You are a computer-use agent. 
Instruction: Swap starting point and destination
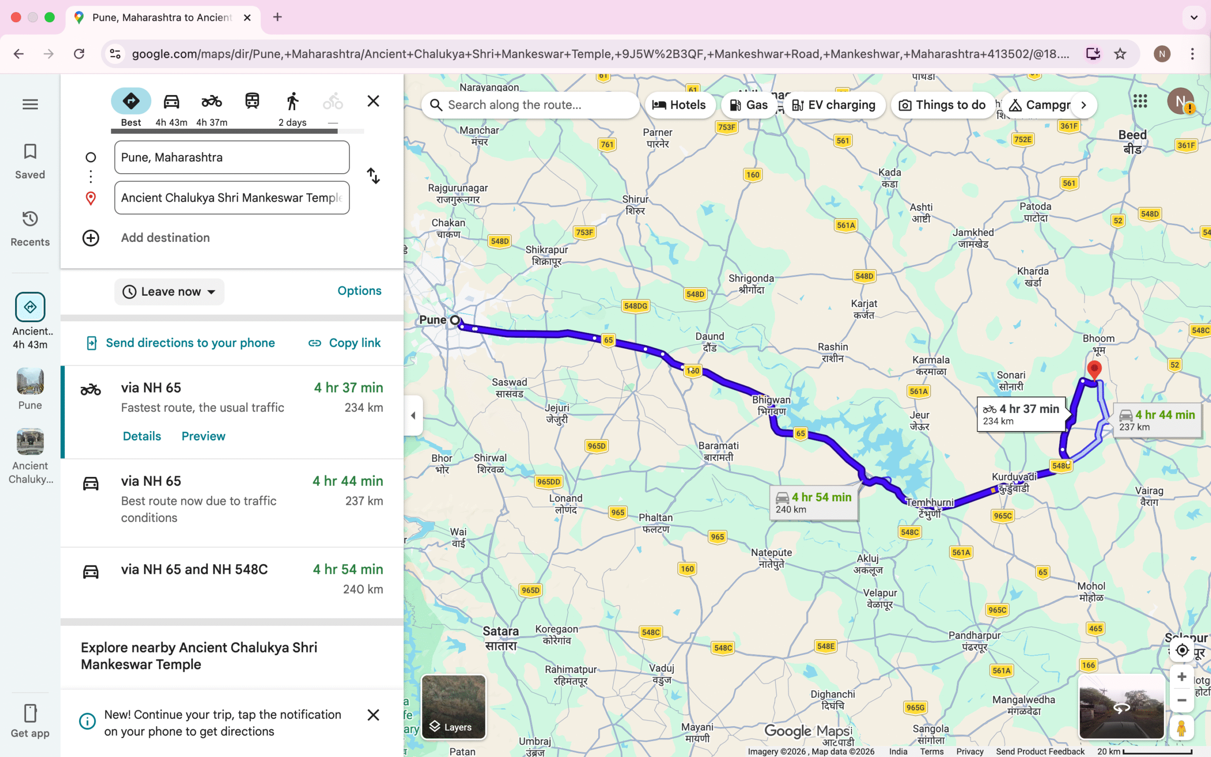pyautogui.click(x=373, y=176)
